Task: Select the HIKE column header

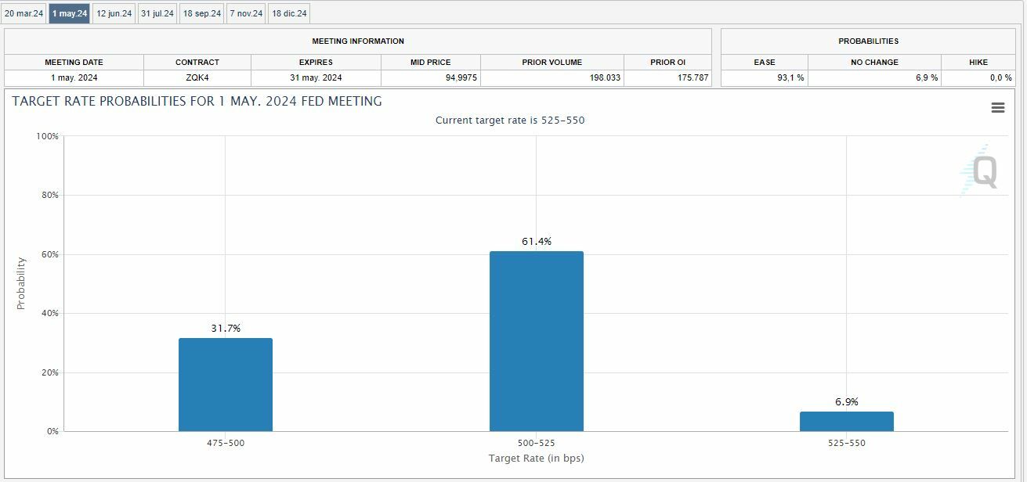Action: point(978,62)
